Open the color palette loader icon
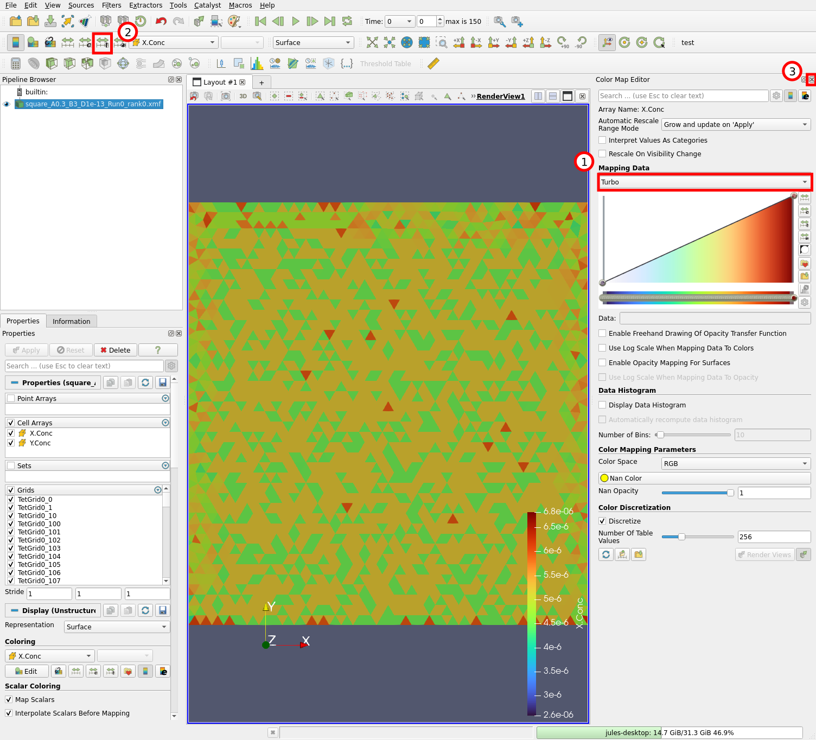Image resolution: width=816 pixels, height=740 pixels. pos(234,21)
